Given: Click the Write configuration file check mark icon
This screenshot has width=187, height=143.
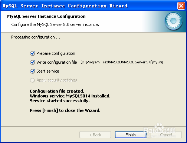Looking at the screenshot, I should click(x=32, y=62).
